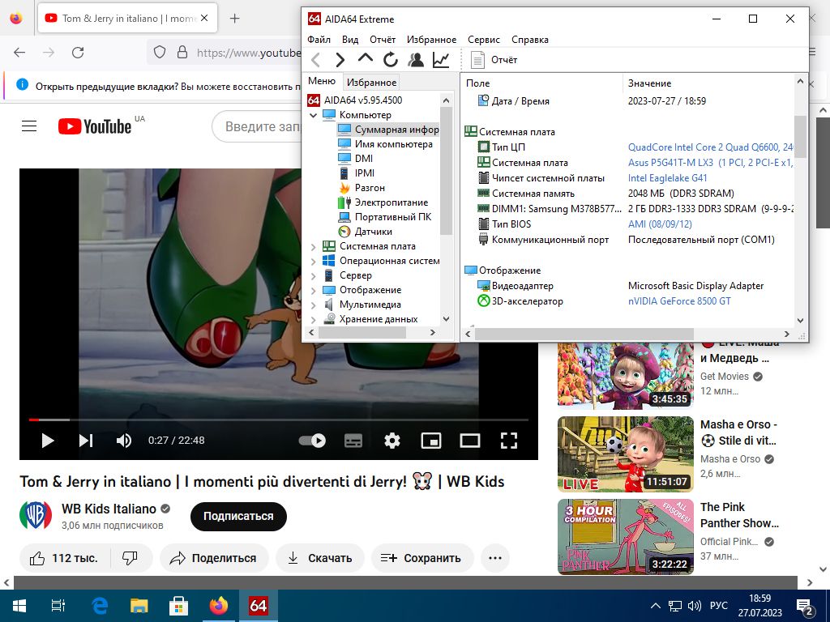
Task: Click the AIDA64 up-level arrow
Action: [x=366, y=58]
